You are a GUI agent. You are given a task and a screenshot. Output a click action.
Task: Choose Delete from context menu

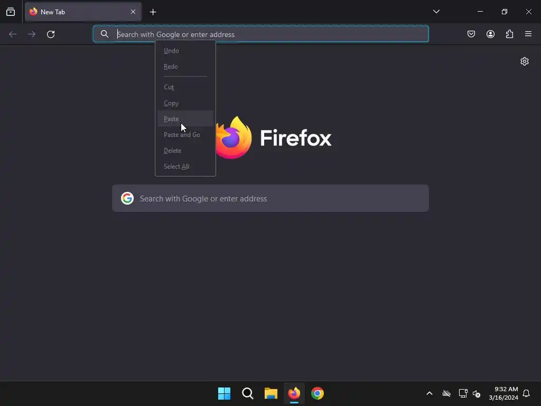pyautogui.click(x=185, y=151)
